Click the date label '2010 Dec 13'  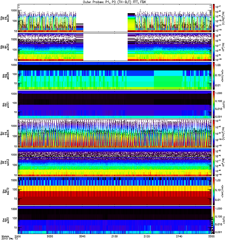[10, 239]
